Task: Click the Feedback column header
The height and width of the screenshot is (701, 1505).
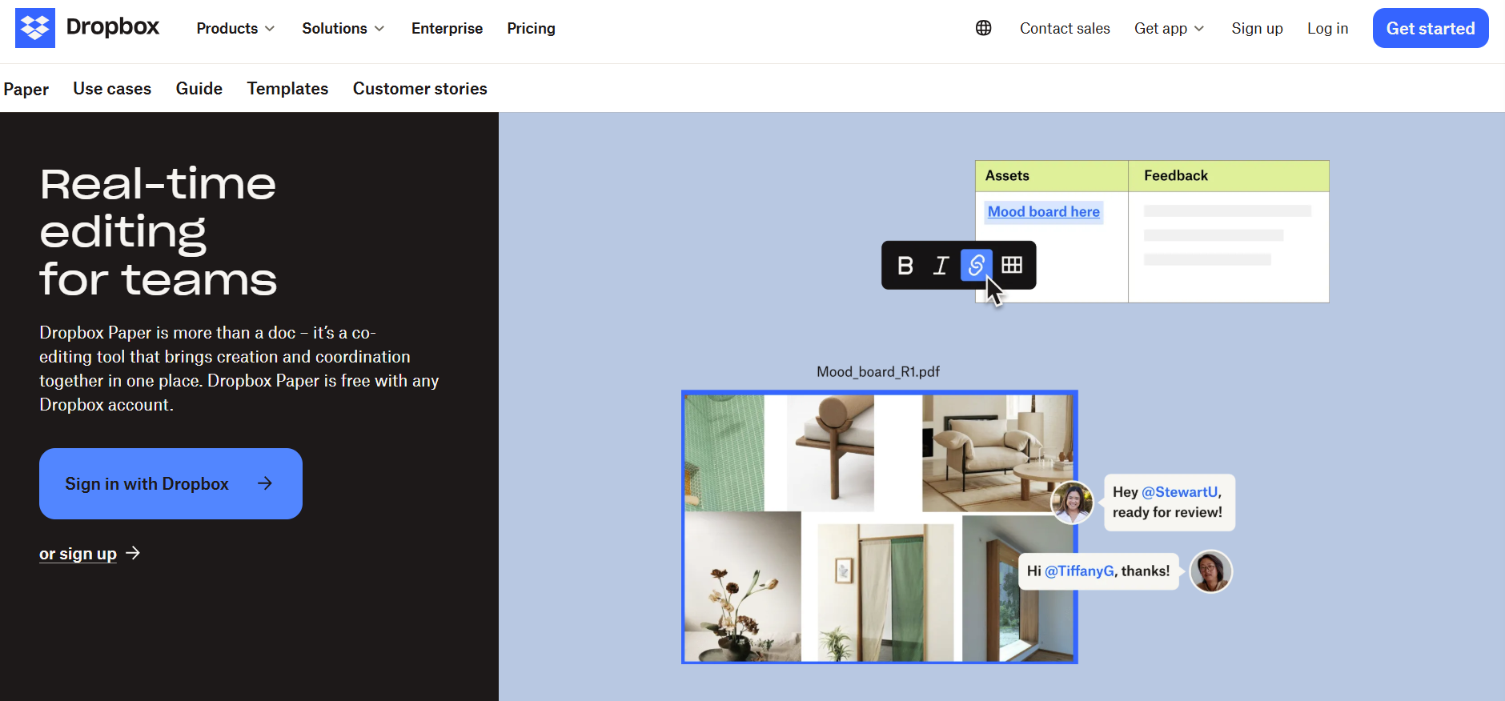Action: pyautogui.click(x=1229, y=175)
